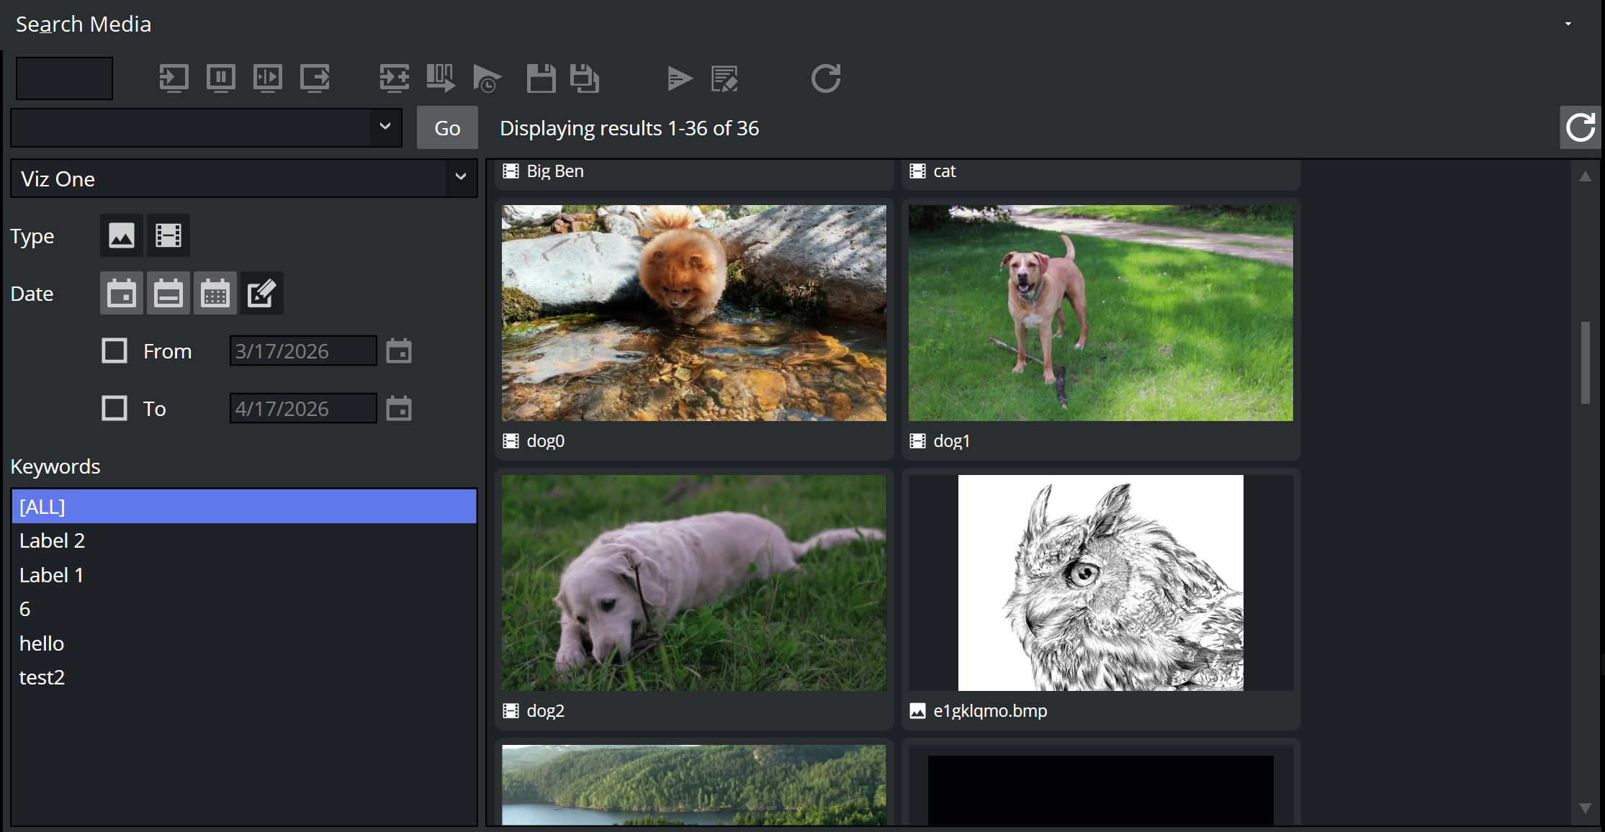Open the search text combo box dropdown arrow
1605x832 pixels.
[x=385, y=127]
